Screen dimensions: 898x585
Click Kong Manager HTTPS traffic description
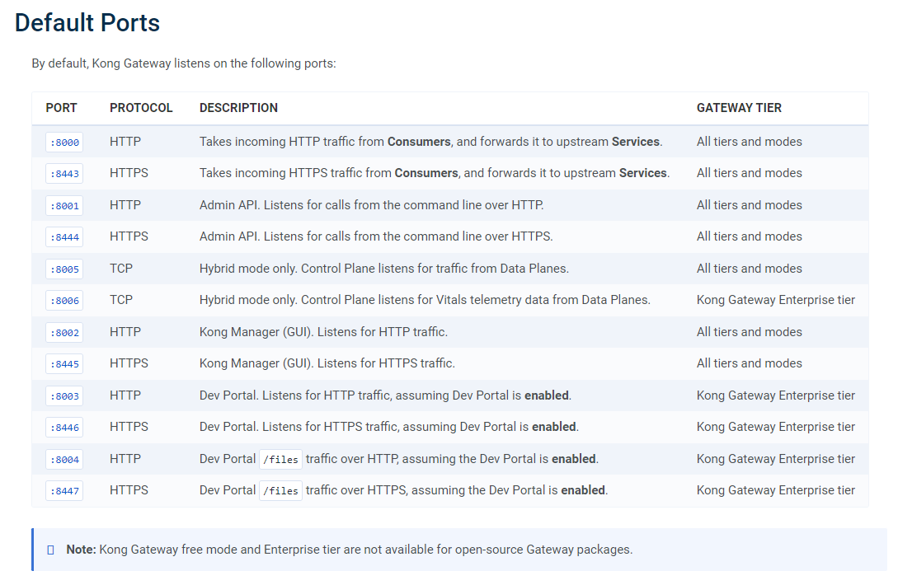click(327, 363)
